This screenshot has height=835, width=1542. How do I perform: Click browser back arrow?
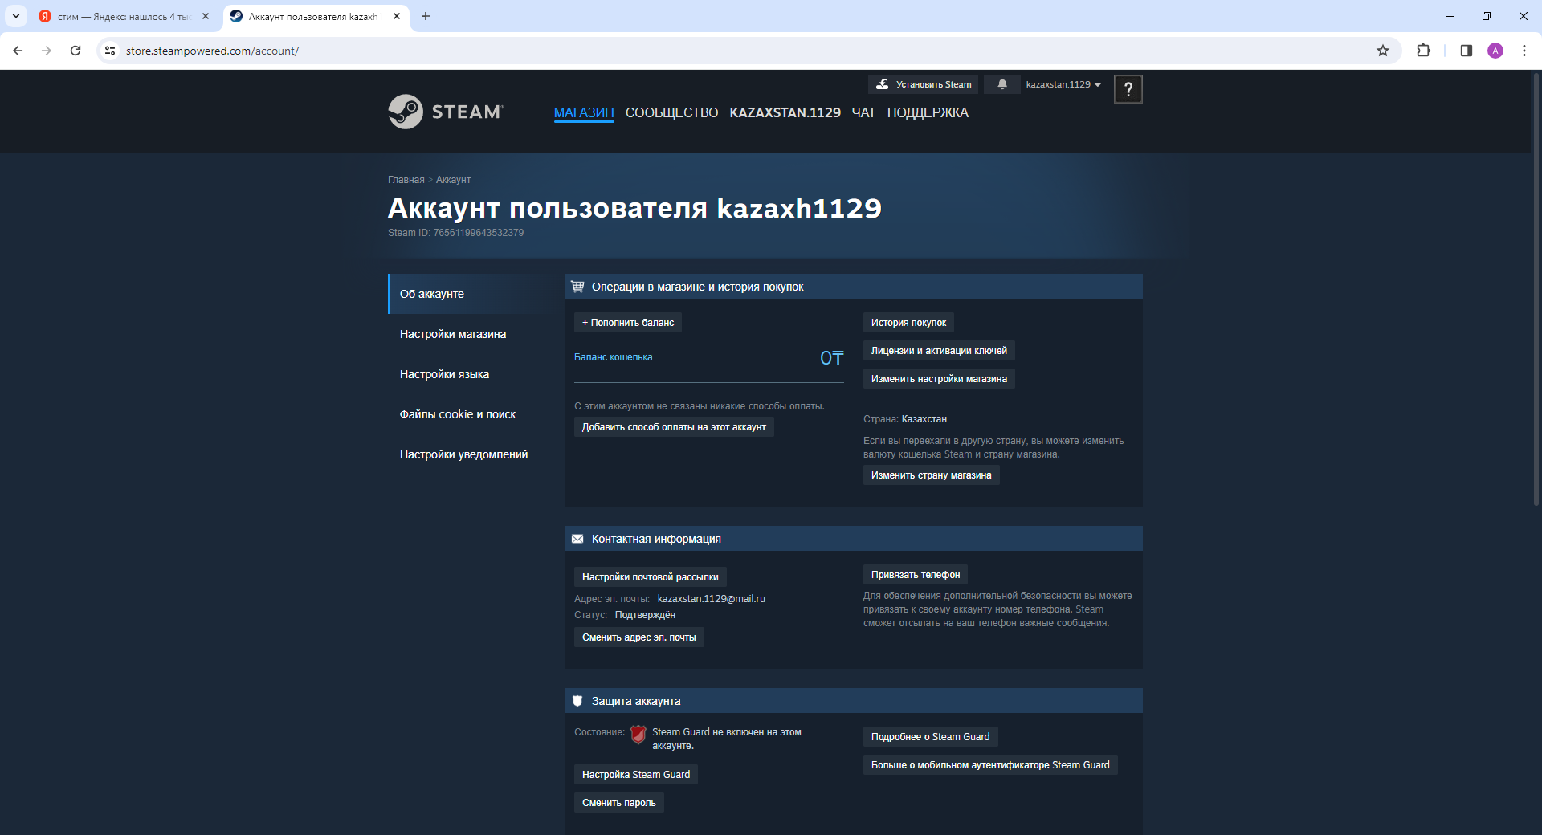[x=18, y=51]
